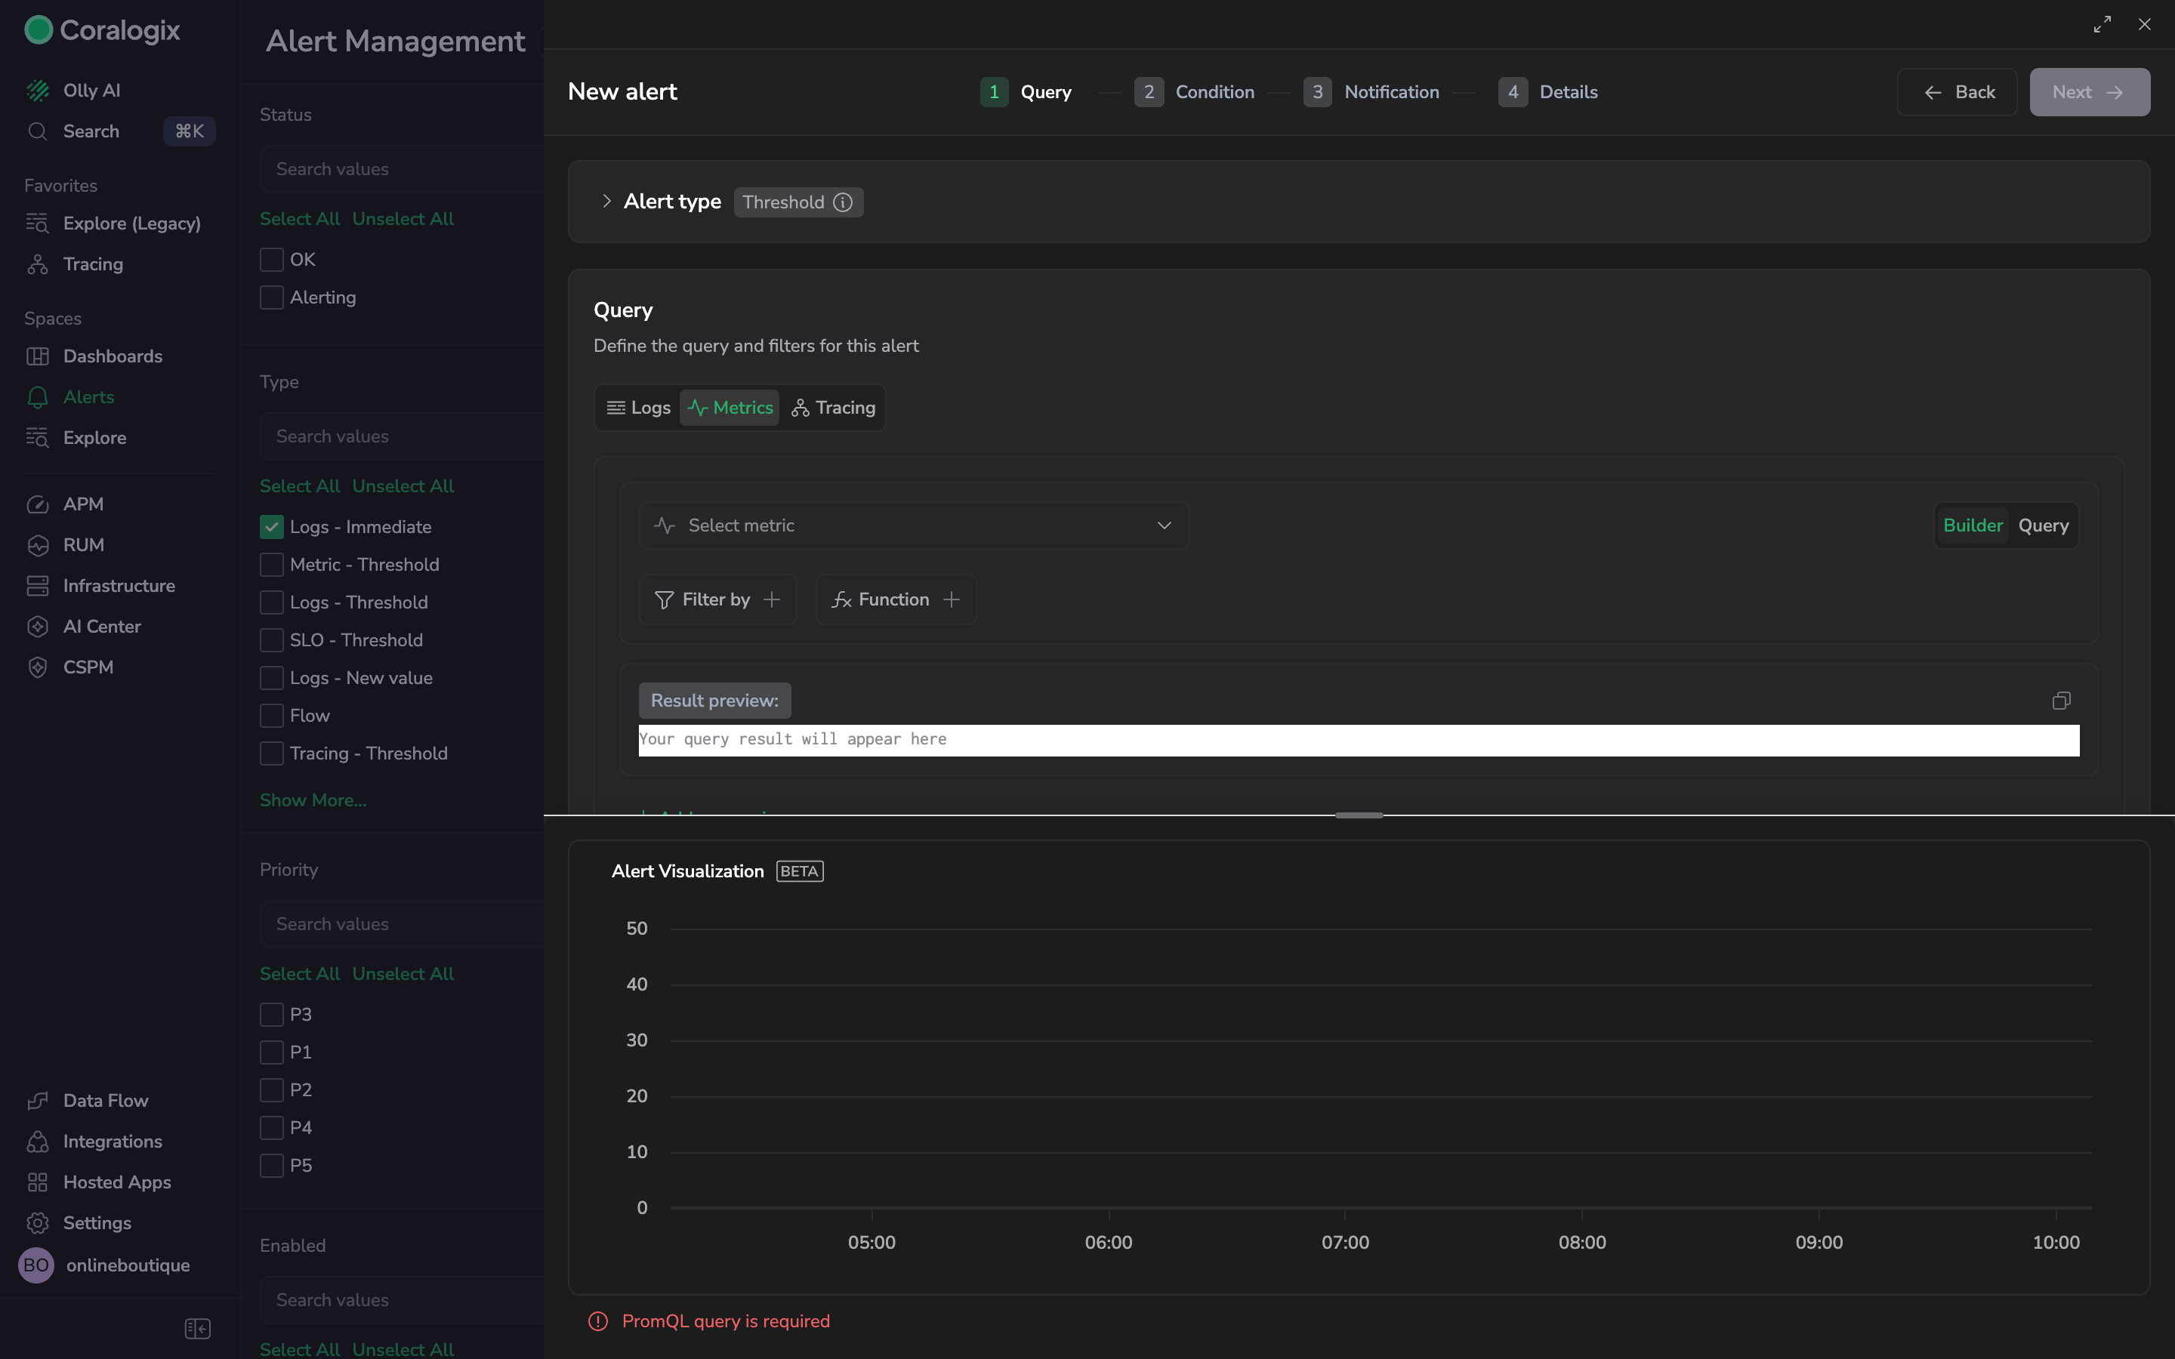Click the Coralogix logo
Screen dimensions: 2175x1359
[101, 29]
